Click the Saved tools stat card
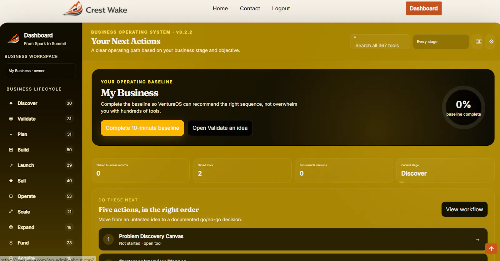 [242, 170]
